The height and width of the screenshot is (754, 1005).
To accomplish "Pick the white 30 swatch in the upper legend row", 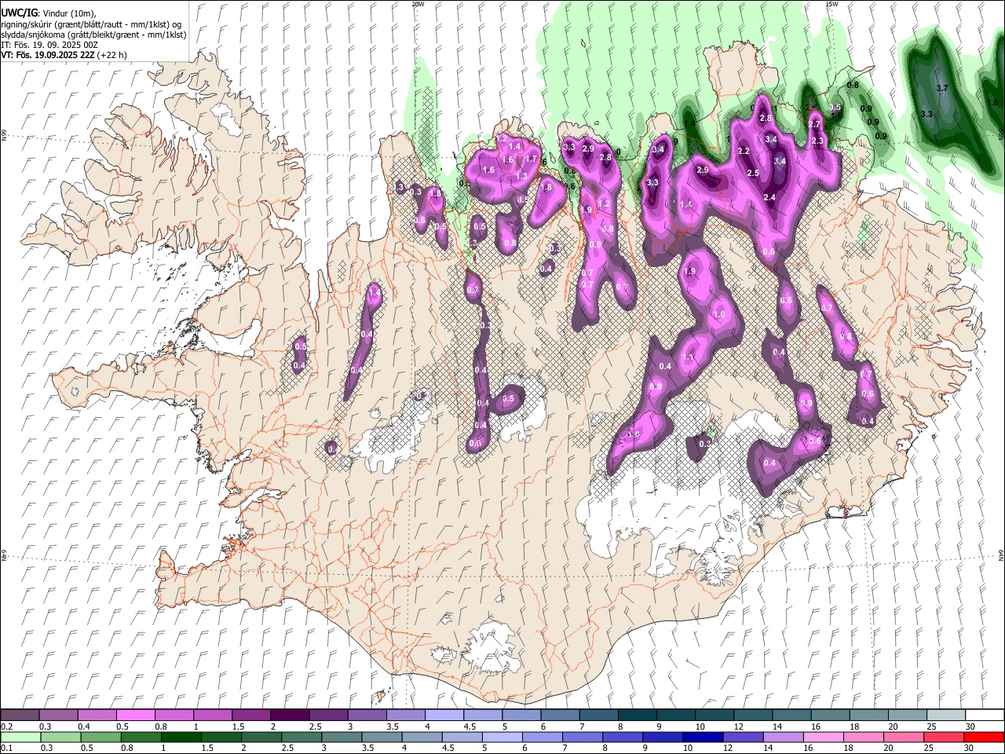I will [985, 716].
